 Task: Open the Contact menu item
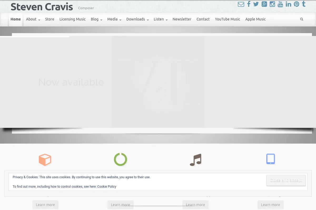203,19
